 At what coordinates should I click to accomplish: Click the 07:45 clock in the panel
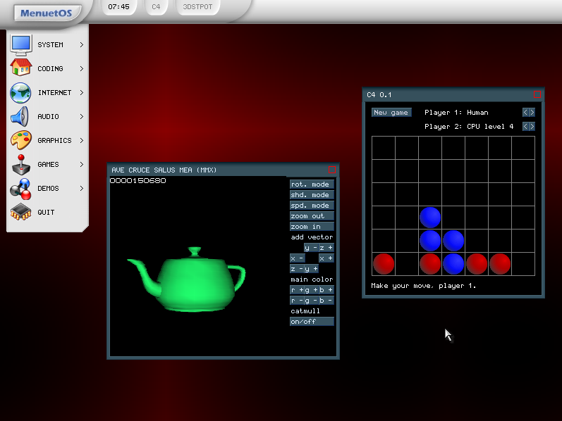click(x=118, y=7)
